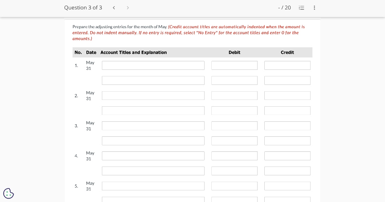This screenshot has height=202, width=385.
Task: Click entry 2 second-line Debit field
Action: coord(235,110)
